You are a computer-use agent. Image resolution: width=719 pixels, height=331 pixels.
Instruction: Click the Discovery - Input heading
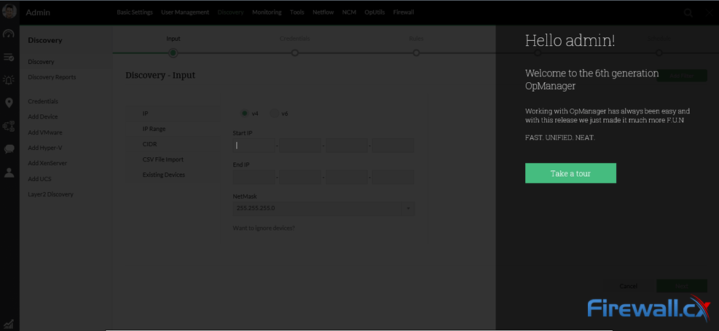(x=160, y=75)
